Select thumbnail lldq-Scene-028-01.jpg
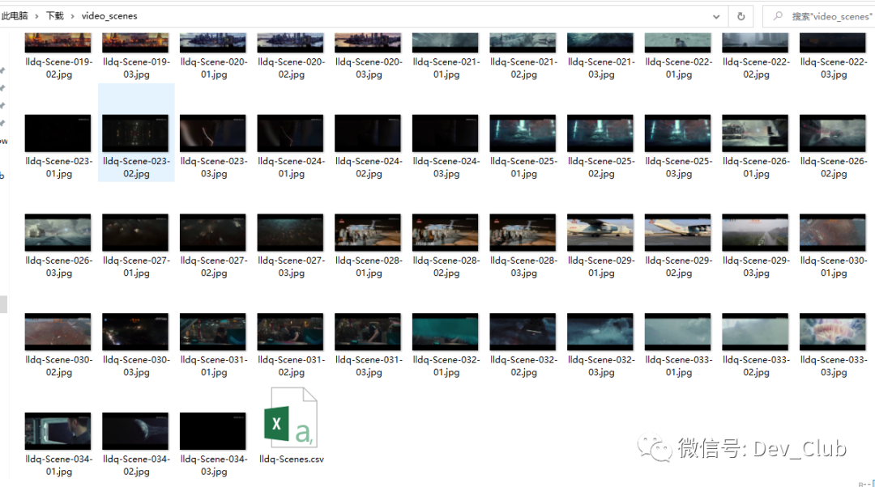The height and width of the screenshot is (487, 875). 368,232
